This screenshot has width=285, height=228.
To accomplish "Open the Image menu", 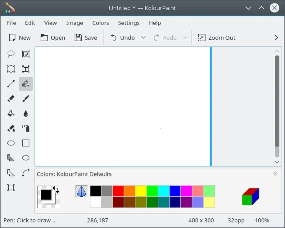I will click(74, 23).
